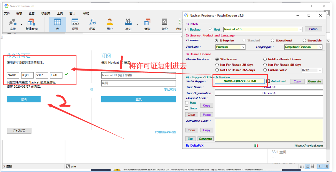Click the 忘记密码 (Forgot Password) link
This screenshot has width=336, height=172.
[x=170, y=89]
